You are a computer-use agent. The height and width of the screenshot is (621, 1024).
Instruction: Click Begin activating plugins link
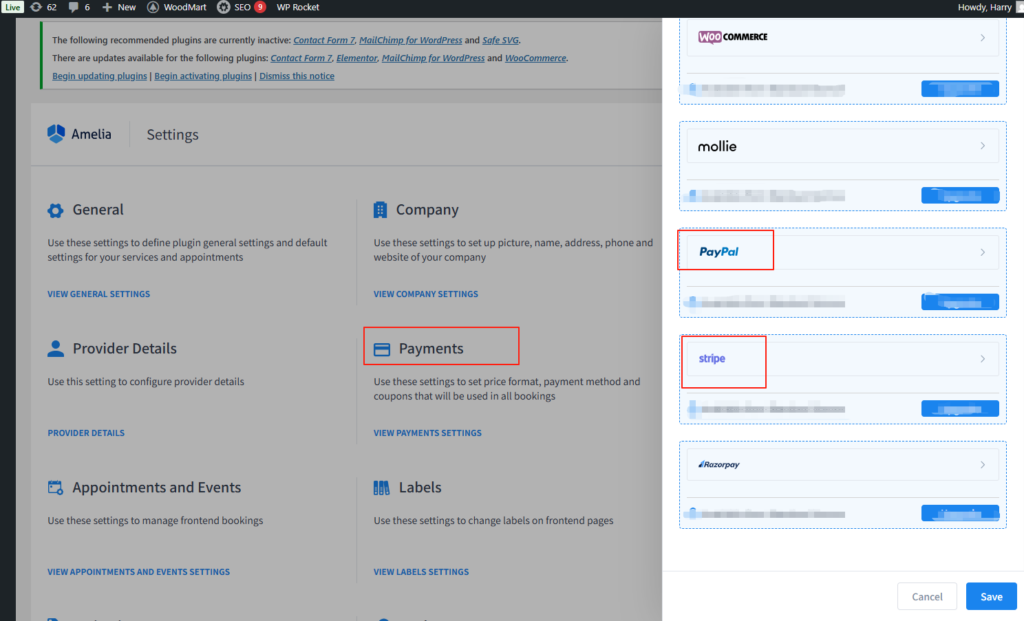coord(203,76)
